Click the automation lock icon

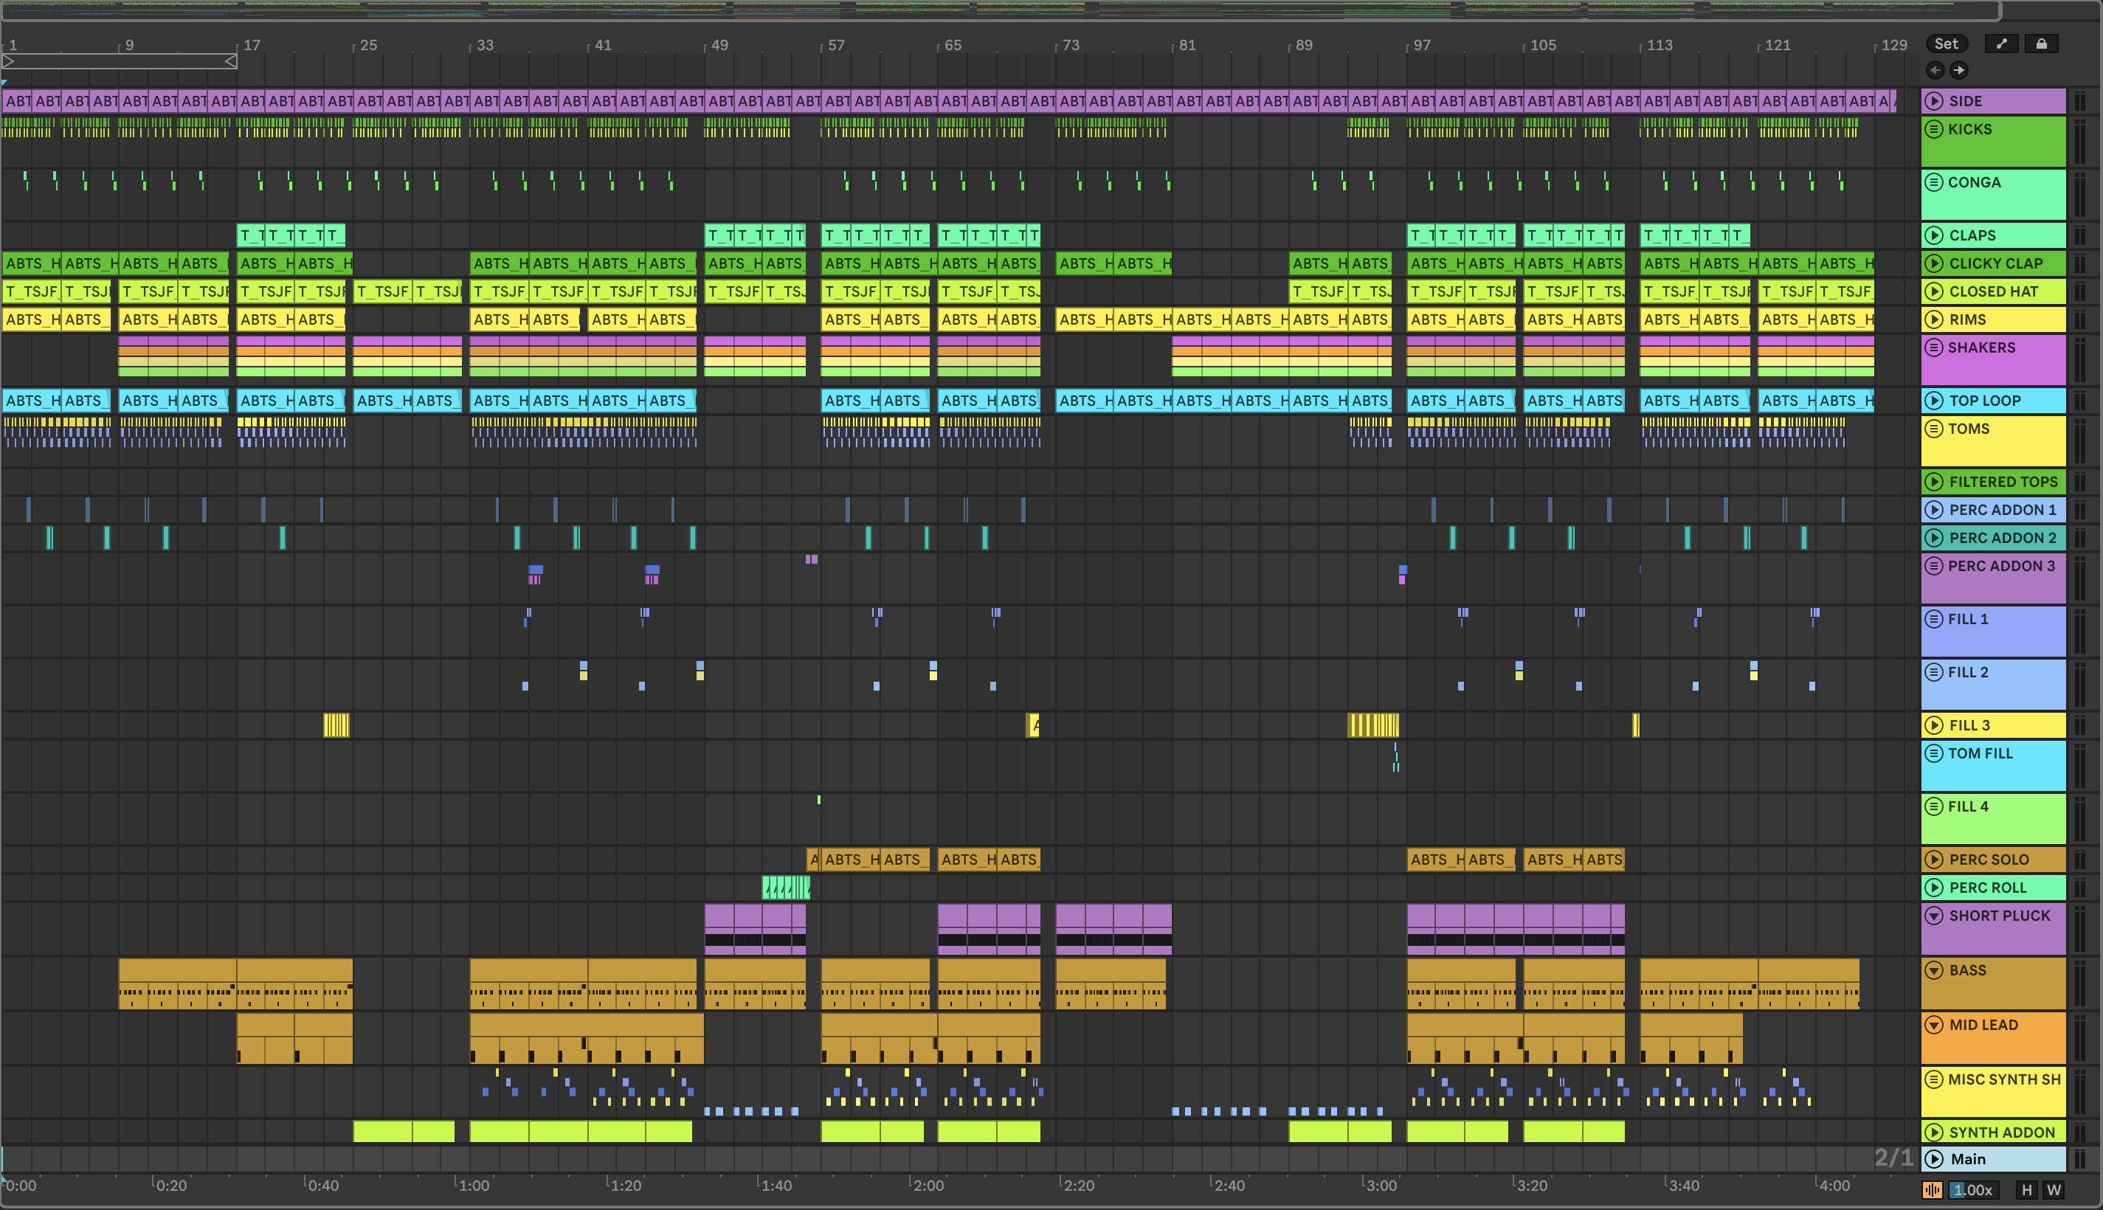(2042, 44)
